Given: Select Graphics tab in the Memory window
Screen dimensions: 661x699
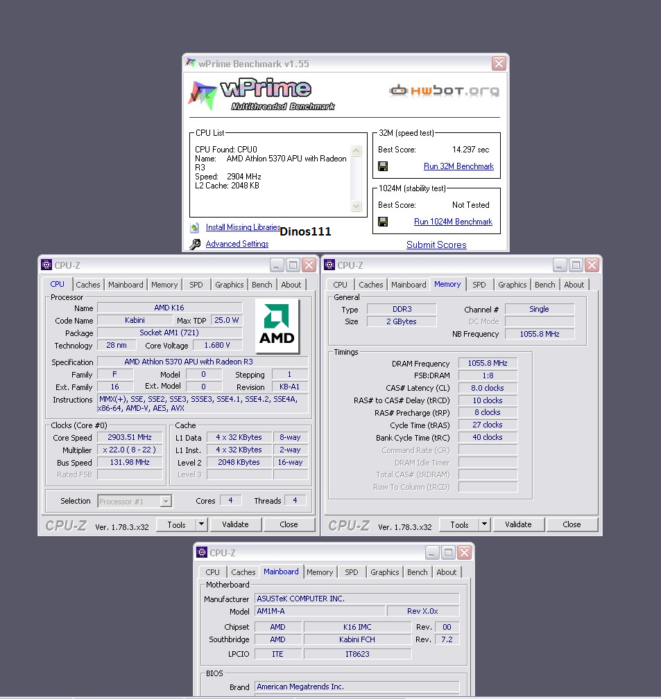Looking at the screenshot, I should (513, 285).
